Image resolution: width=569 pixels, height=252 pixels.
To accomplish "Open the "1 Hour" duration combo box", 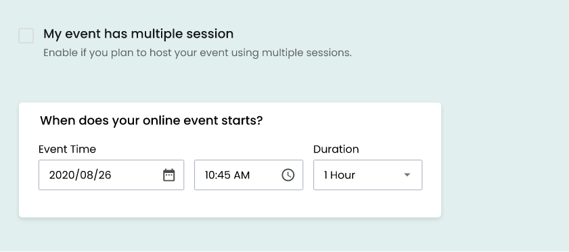I will (368, 175).
